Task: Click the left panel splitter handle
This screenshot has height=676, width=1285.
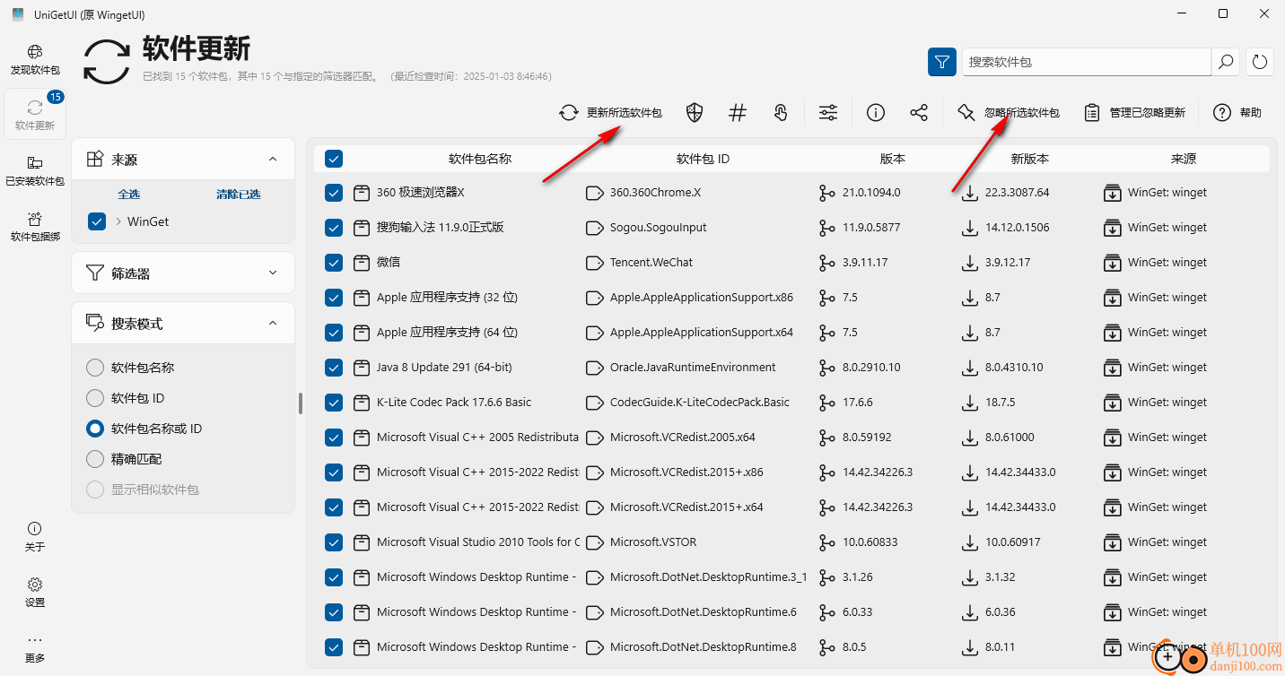Action: pyautogui.click(x=301, y=403)
